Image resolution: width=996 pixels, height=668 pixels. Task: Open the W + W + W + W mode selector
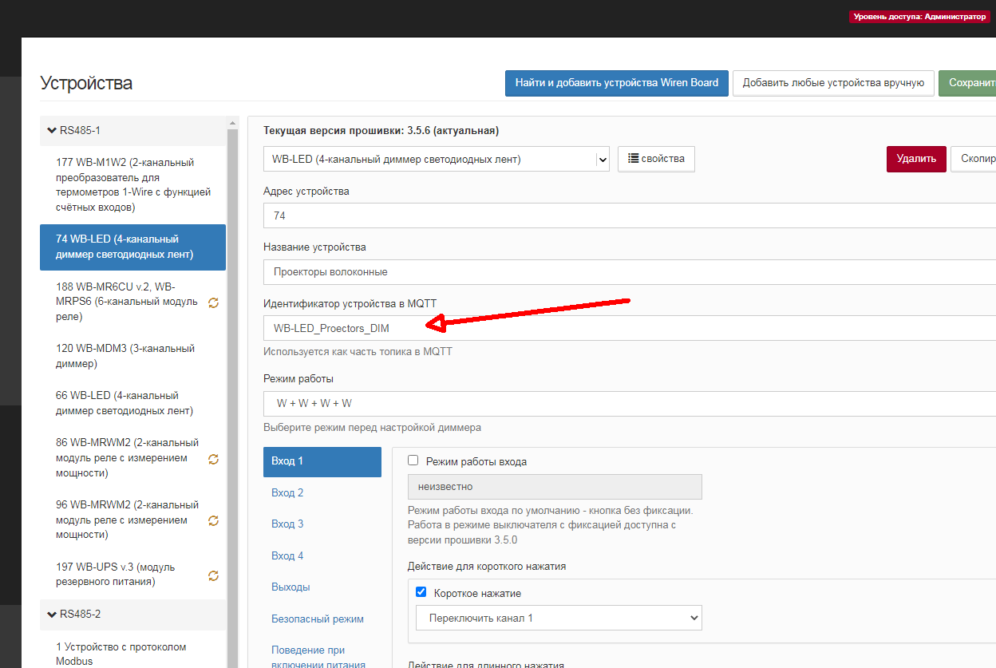pyautogui.click(x=629, y=403)
